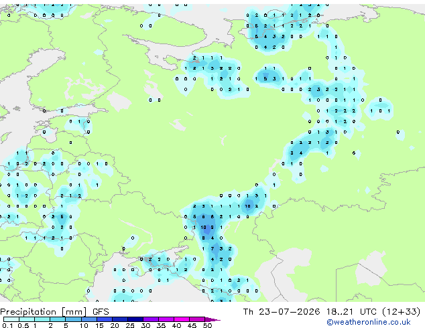Click the '50' legend scale label
Screen dimensions: 425x328
pos(207,325)
